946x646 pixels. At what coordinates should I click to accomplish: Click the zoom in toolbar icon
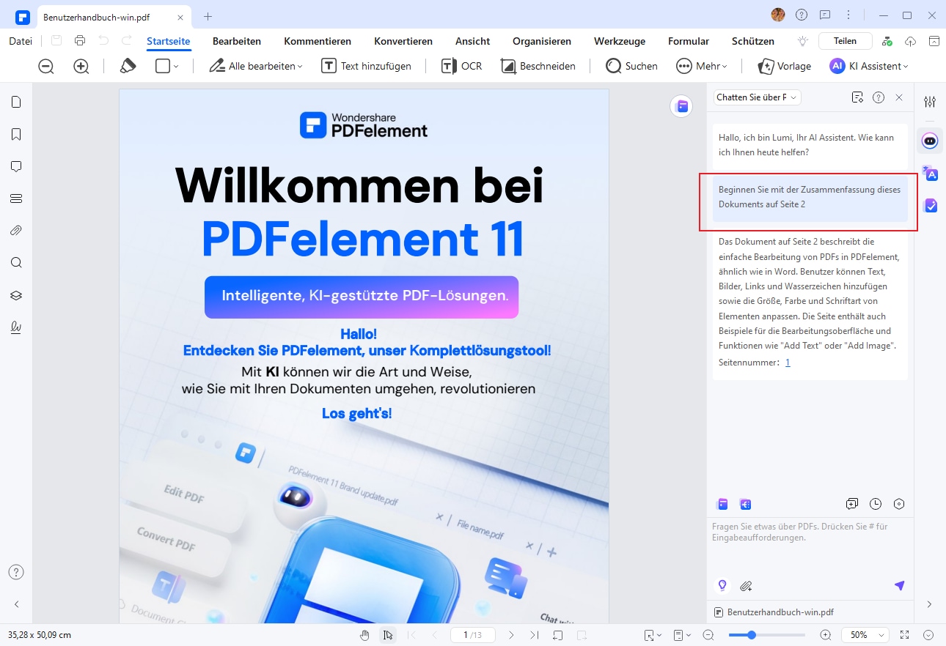tap(81, 66)
